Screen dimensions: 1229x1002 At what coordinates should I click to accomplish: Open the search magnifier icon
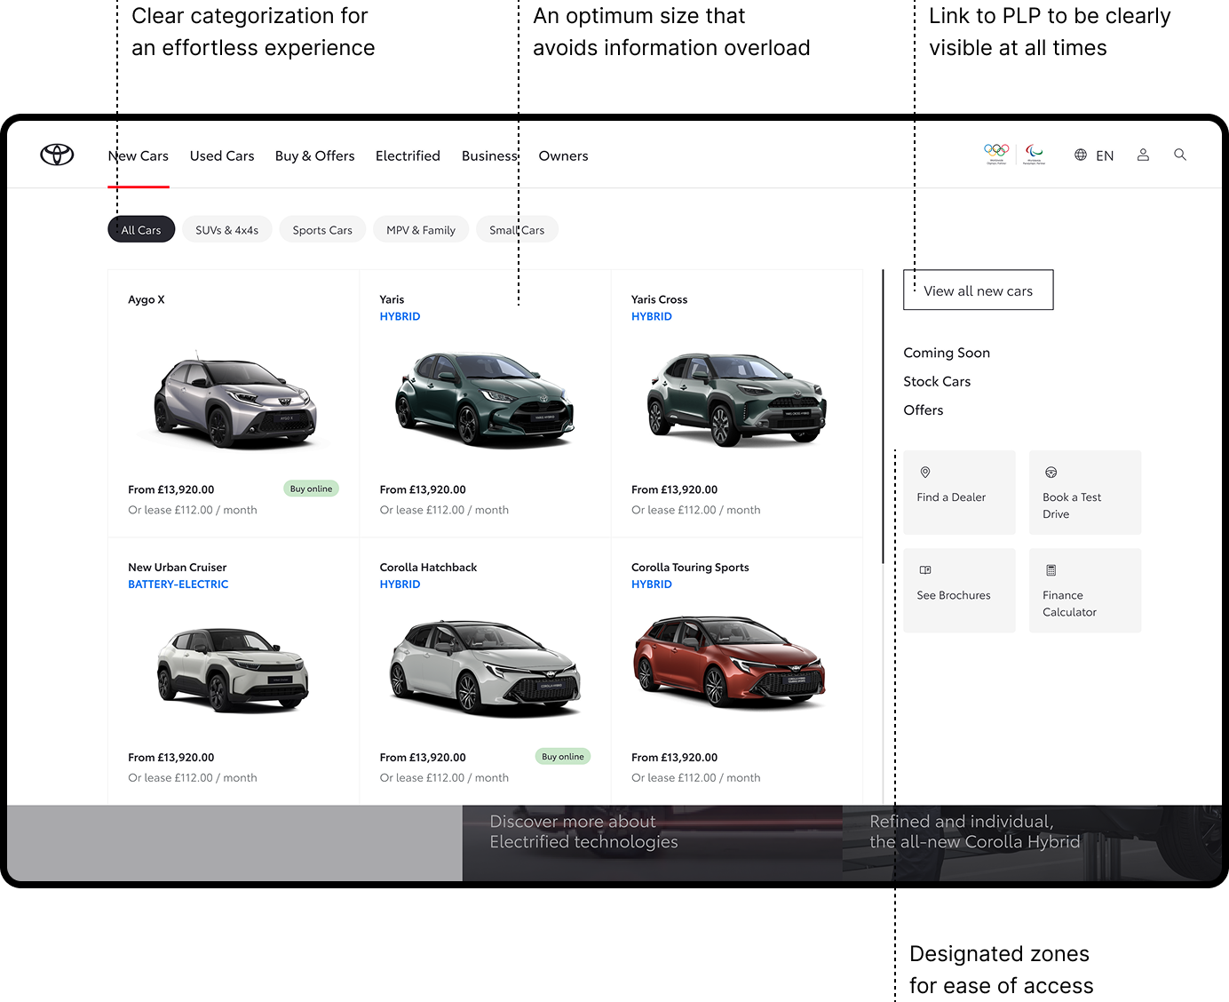tap(1179, 155)
